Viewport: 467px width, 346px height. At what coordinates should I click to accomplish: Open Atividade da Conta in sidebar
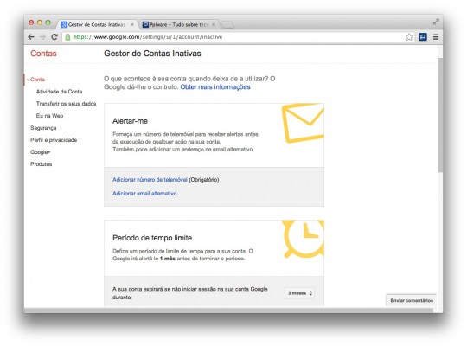click(x=60, y=92)
